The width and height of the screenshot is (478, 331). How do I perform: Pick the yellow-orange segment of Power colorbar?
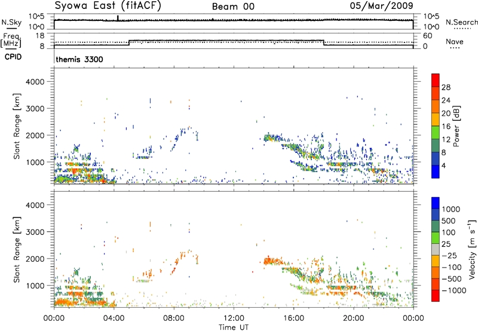pyautogui.click(x=436, y=119)
